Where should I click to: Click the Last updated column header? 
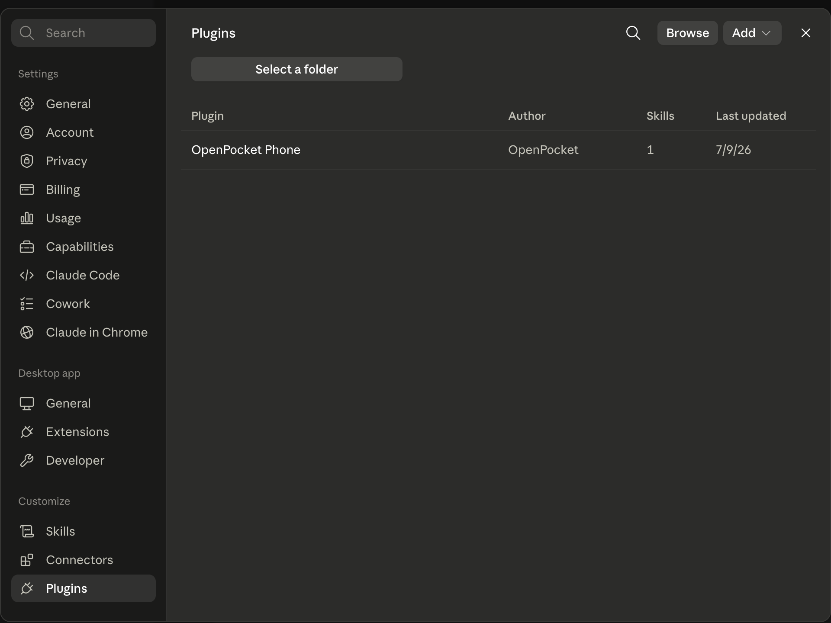tap(751, 116)
